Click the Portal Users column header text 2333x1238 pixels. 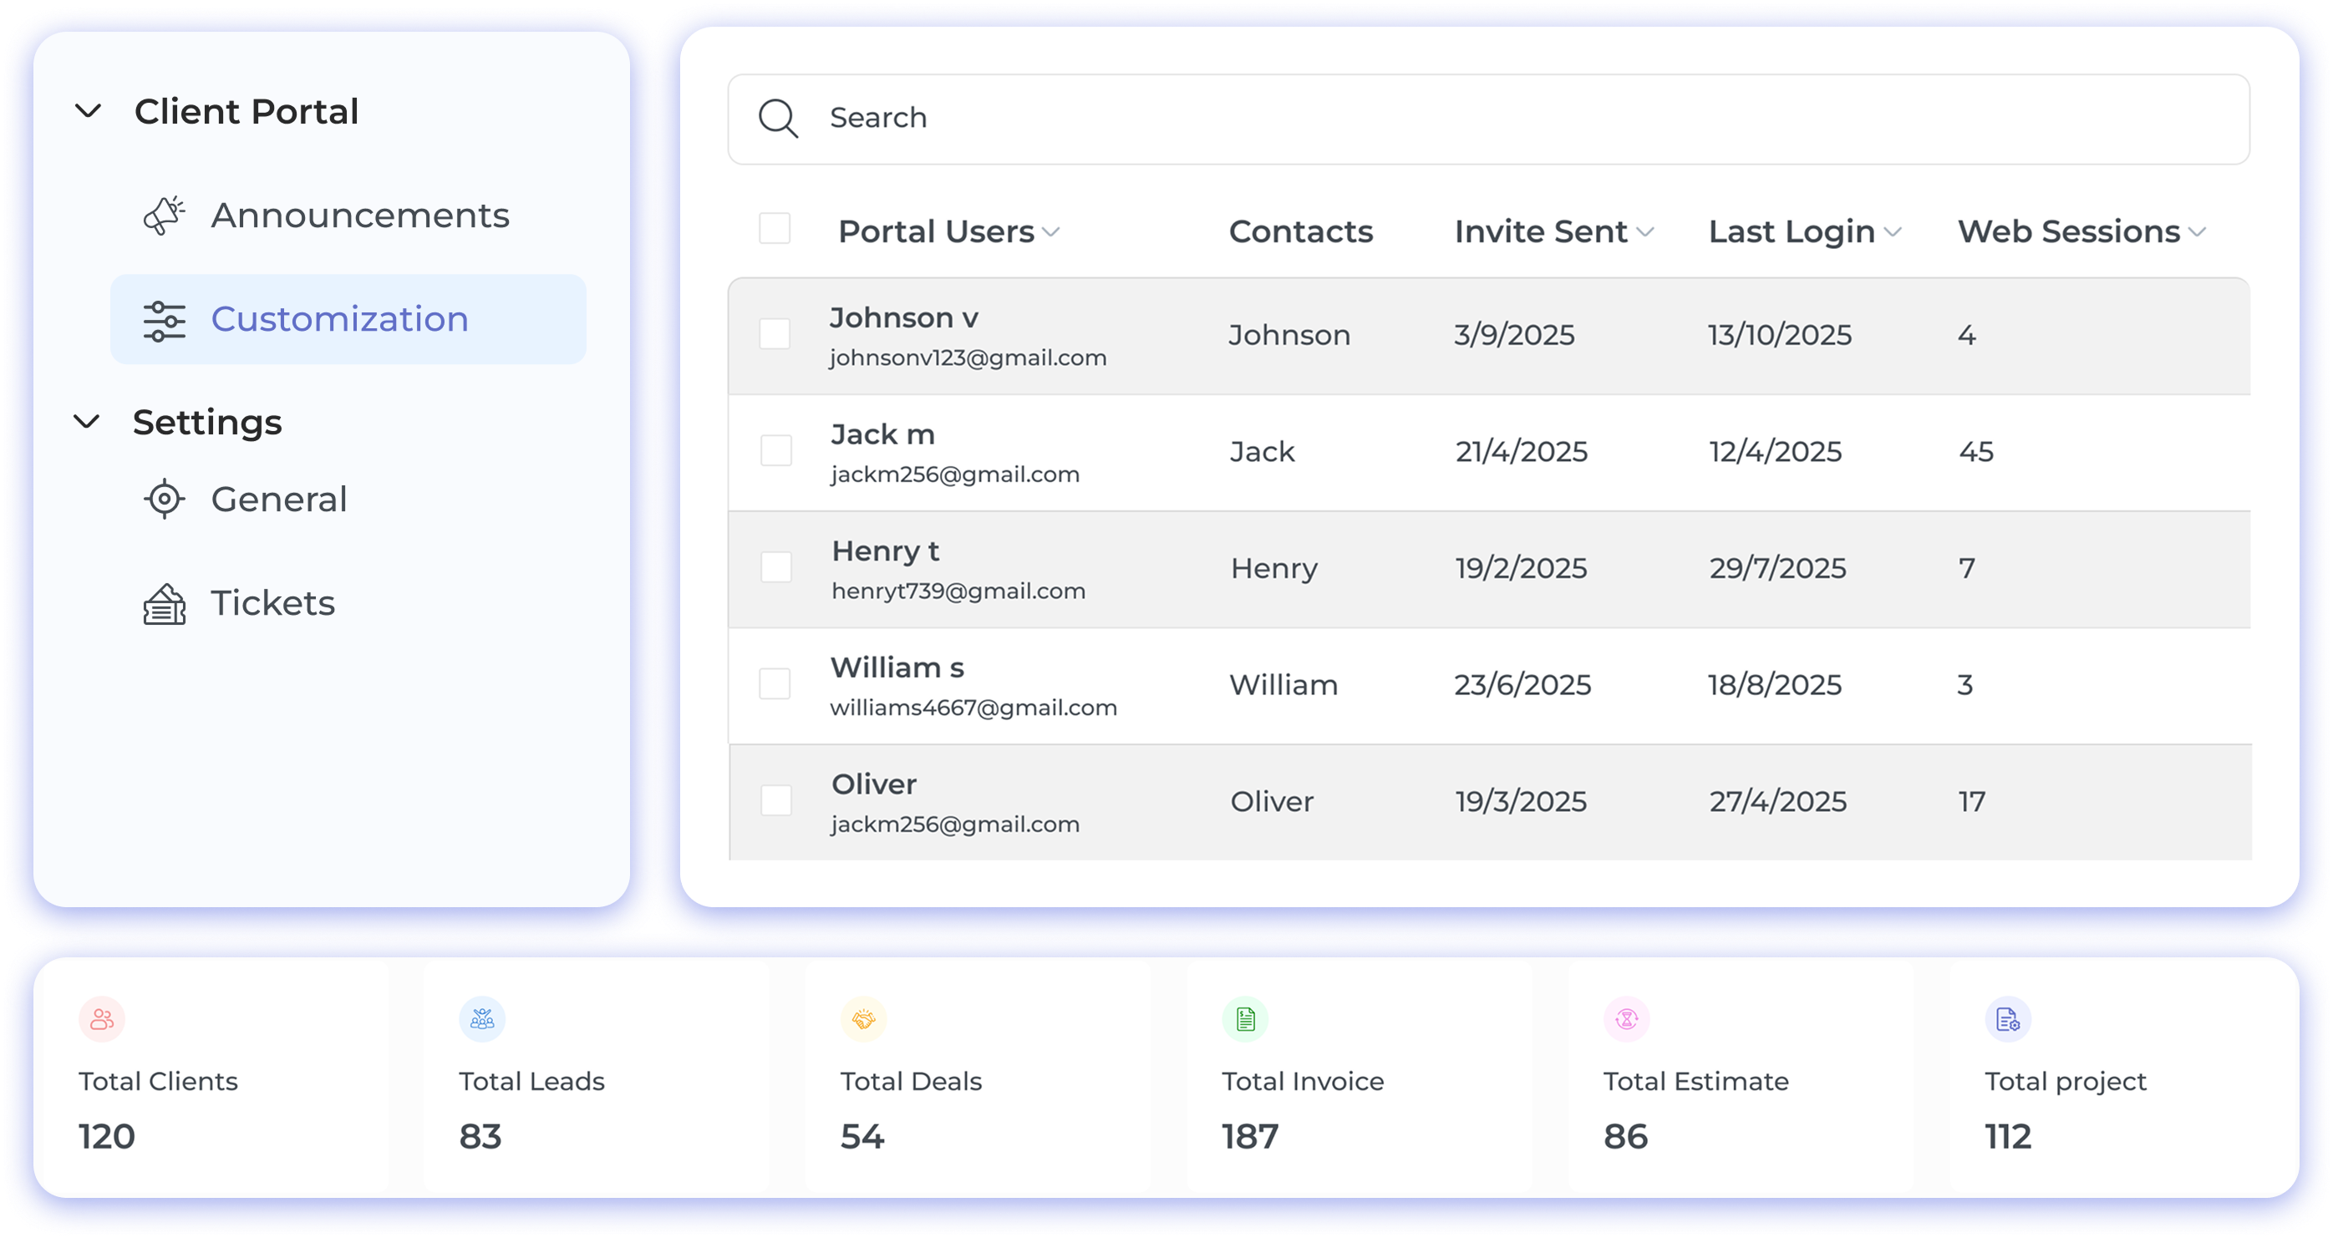click(x=936, y=231)
